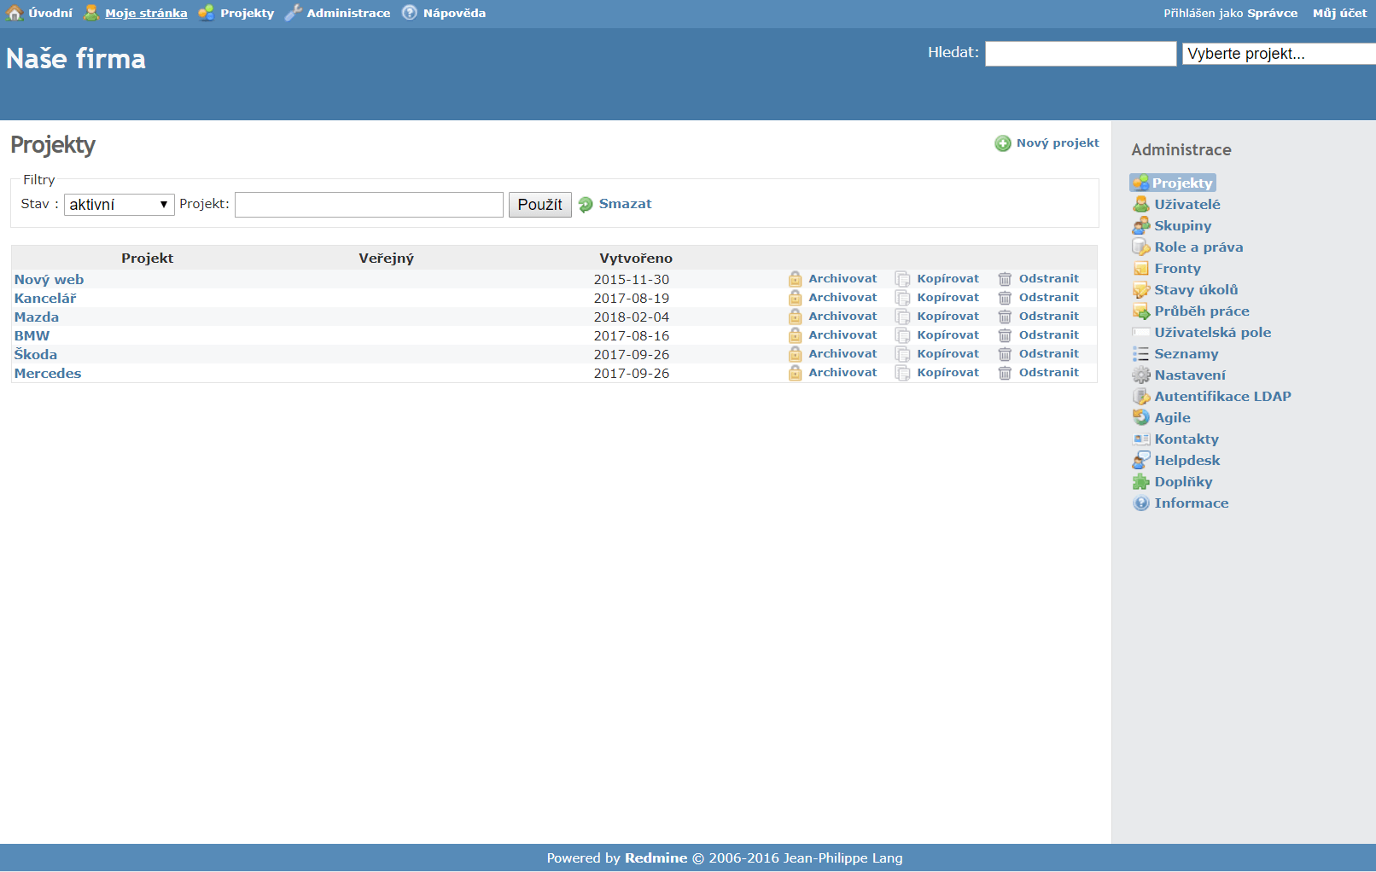Click the green reload icon beside Smazat
This screenshot has width=1376, height=872.
point(586,204)
